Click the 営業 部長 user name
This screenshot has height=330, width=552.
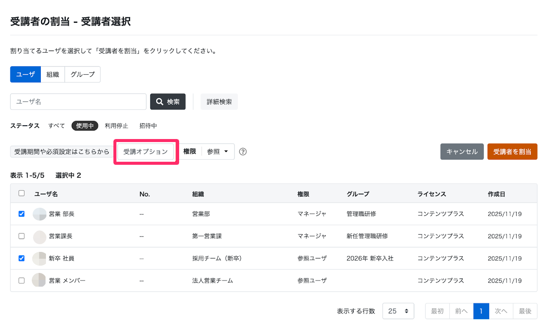(x=61, y=214)
